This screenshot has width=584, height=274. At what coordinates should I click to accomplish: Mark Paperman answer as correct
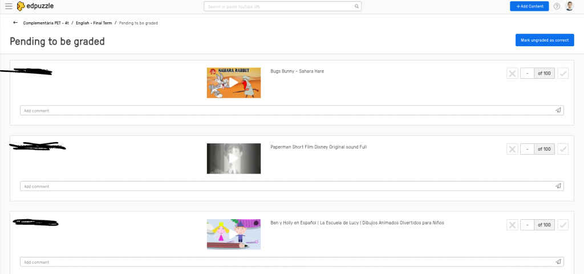[563, 149]
